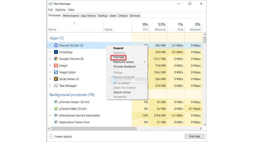The image size is (253, 142).
Task: Click the DriverEasy app icon
Action: point(56,52)
